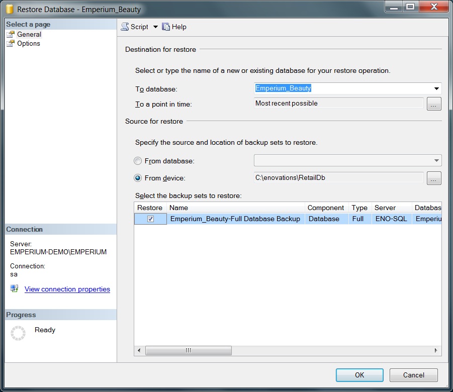453x392 pixels.
Task: Click the Script toolbar icon
Action: pyautogui.click(x=125, y=27)
